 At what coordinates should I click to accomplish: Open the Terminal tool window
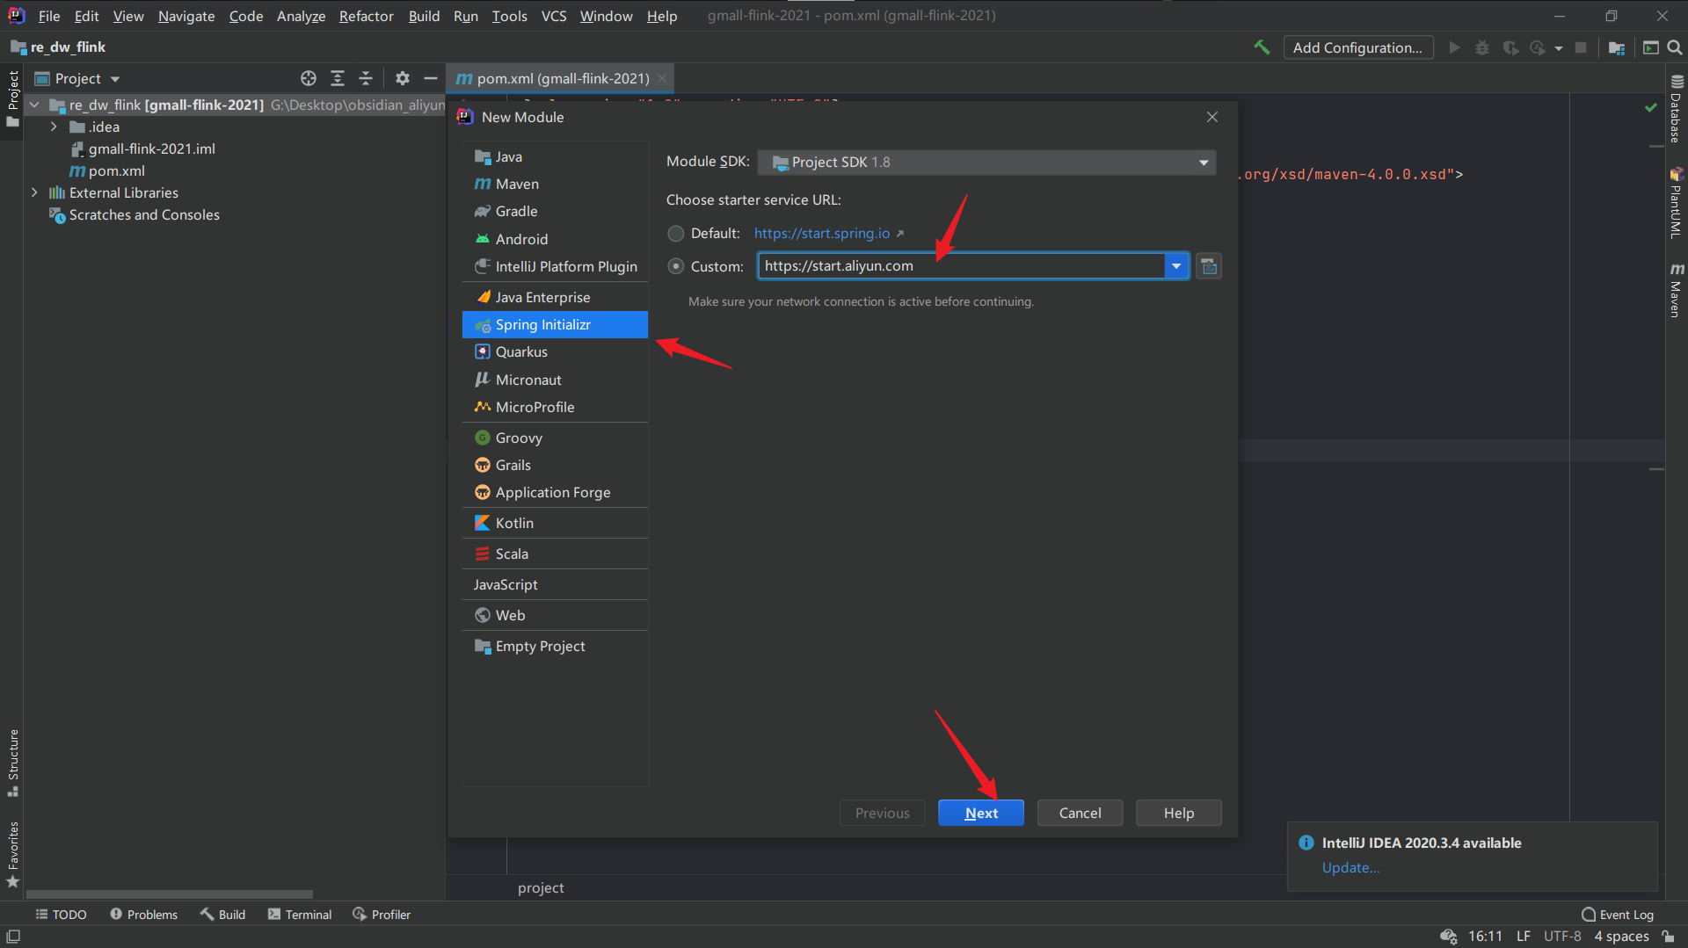pyautogui.click(x=300, y=915)
